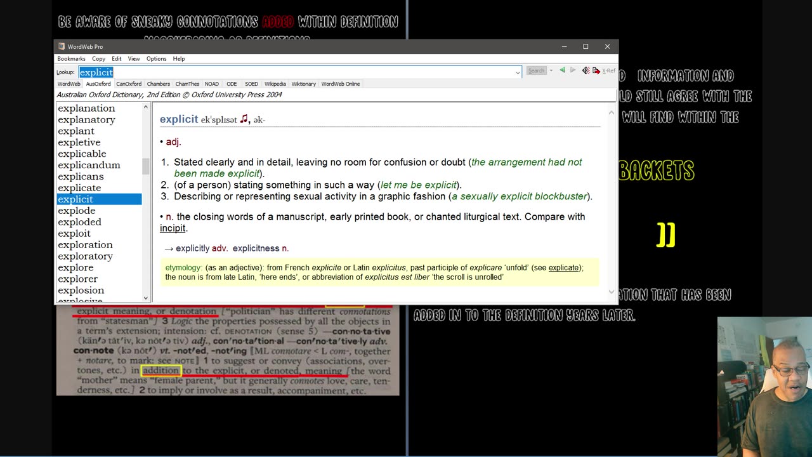Select 'exploratory' in the word list

pyautogui.click(x=85, y=256)
